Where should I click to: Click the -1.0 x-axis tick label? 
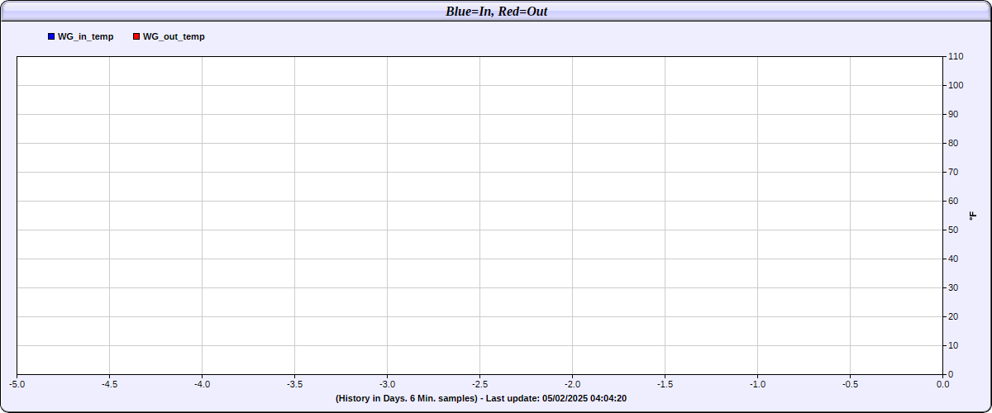coord(758,384)
